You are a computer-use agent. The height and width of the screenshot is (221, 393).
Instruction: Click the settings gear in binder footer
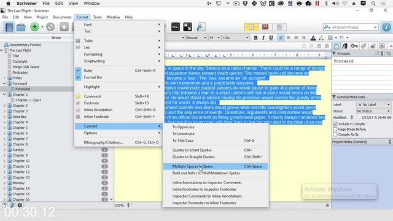click(x=20, y=205)
